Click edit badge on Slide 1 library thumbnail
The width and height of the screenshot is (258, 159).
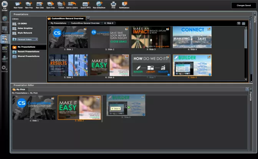click(85, 29)
